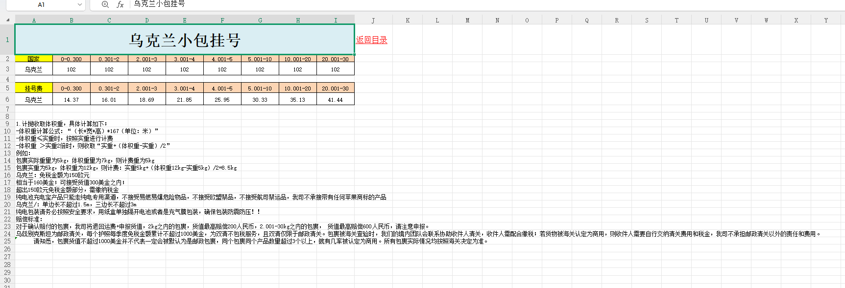Select the merged title cell 乌克兰小包挂号
Screen dimensions: 845x288
point(185,40)
